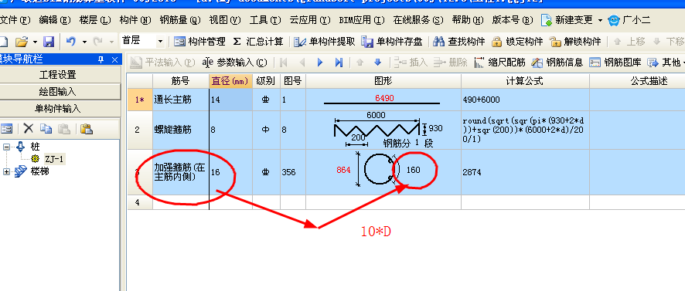Open the 其他 dropdown
This screenshot has height=291, width=685.
666,63
